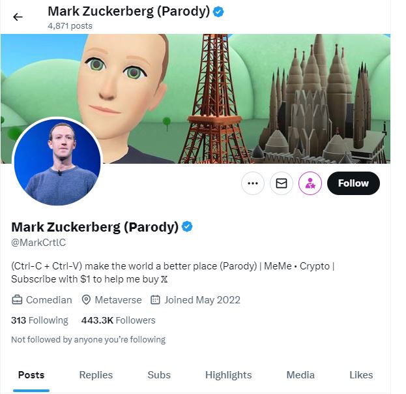Click the envelope message icon
Image resolution: width=406 pixels, height=394 pixels.
[x=282, y=183]
